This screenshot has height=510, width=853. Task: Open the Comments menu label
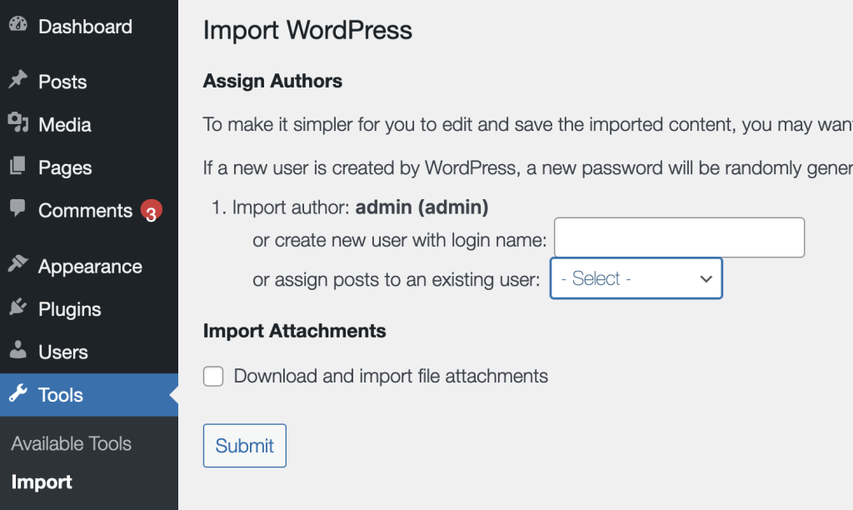pyautogui.click(x=86, y=211)
